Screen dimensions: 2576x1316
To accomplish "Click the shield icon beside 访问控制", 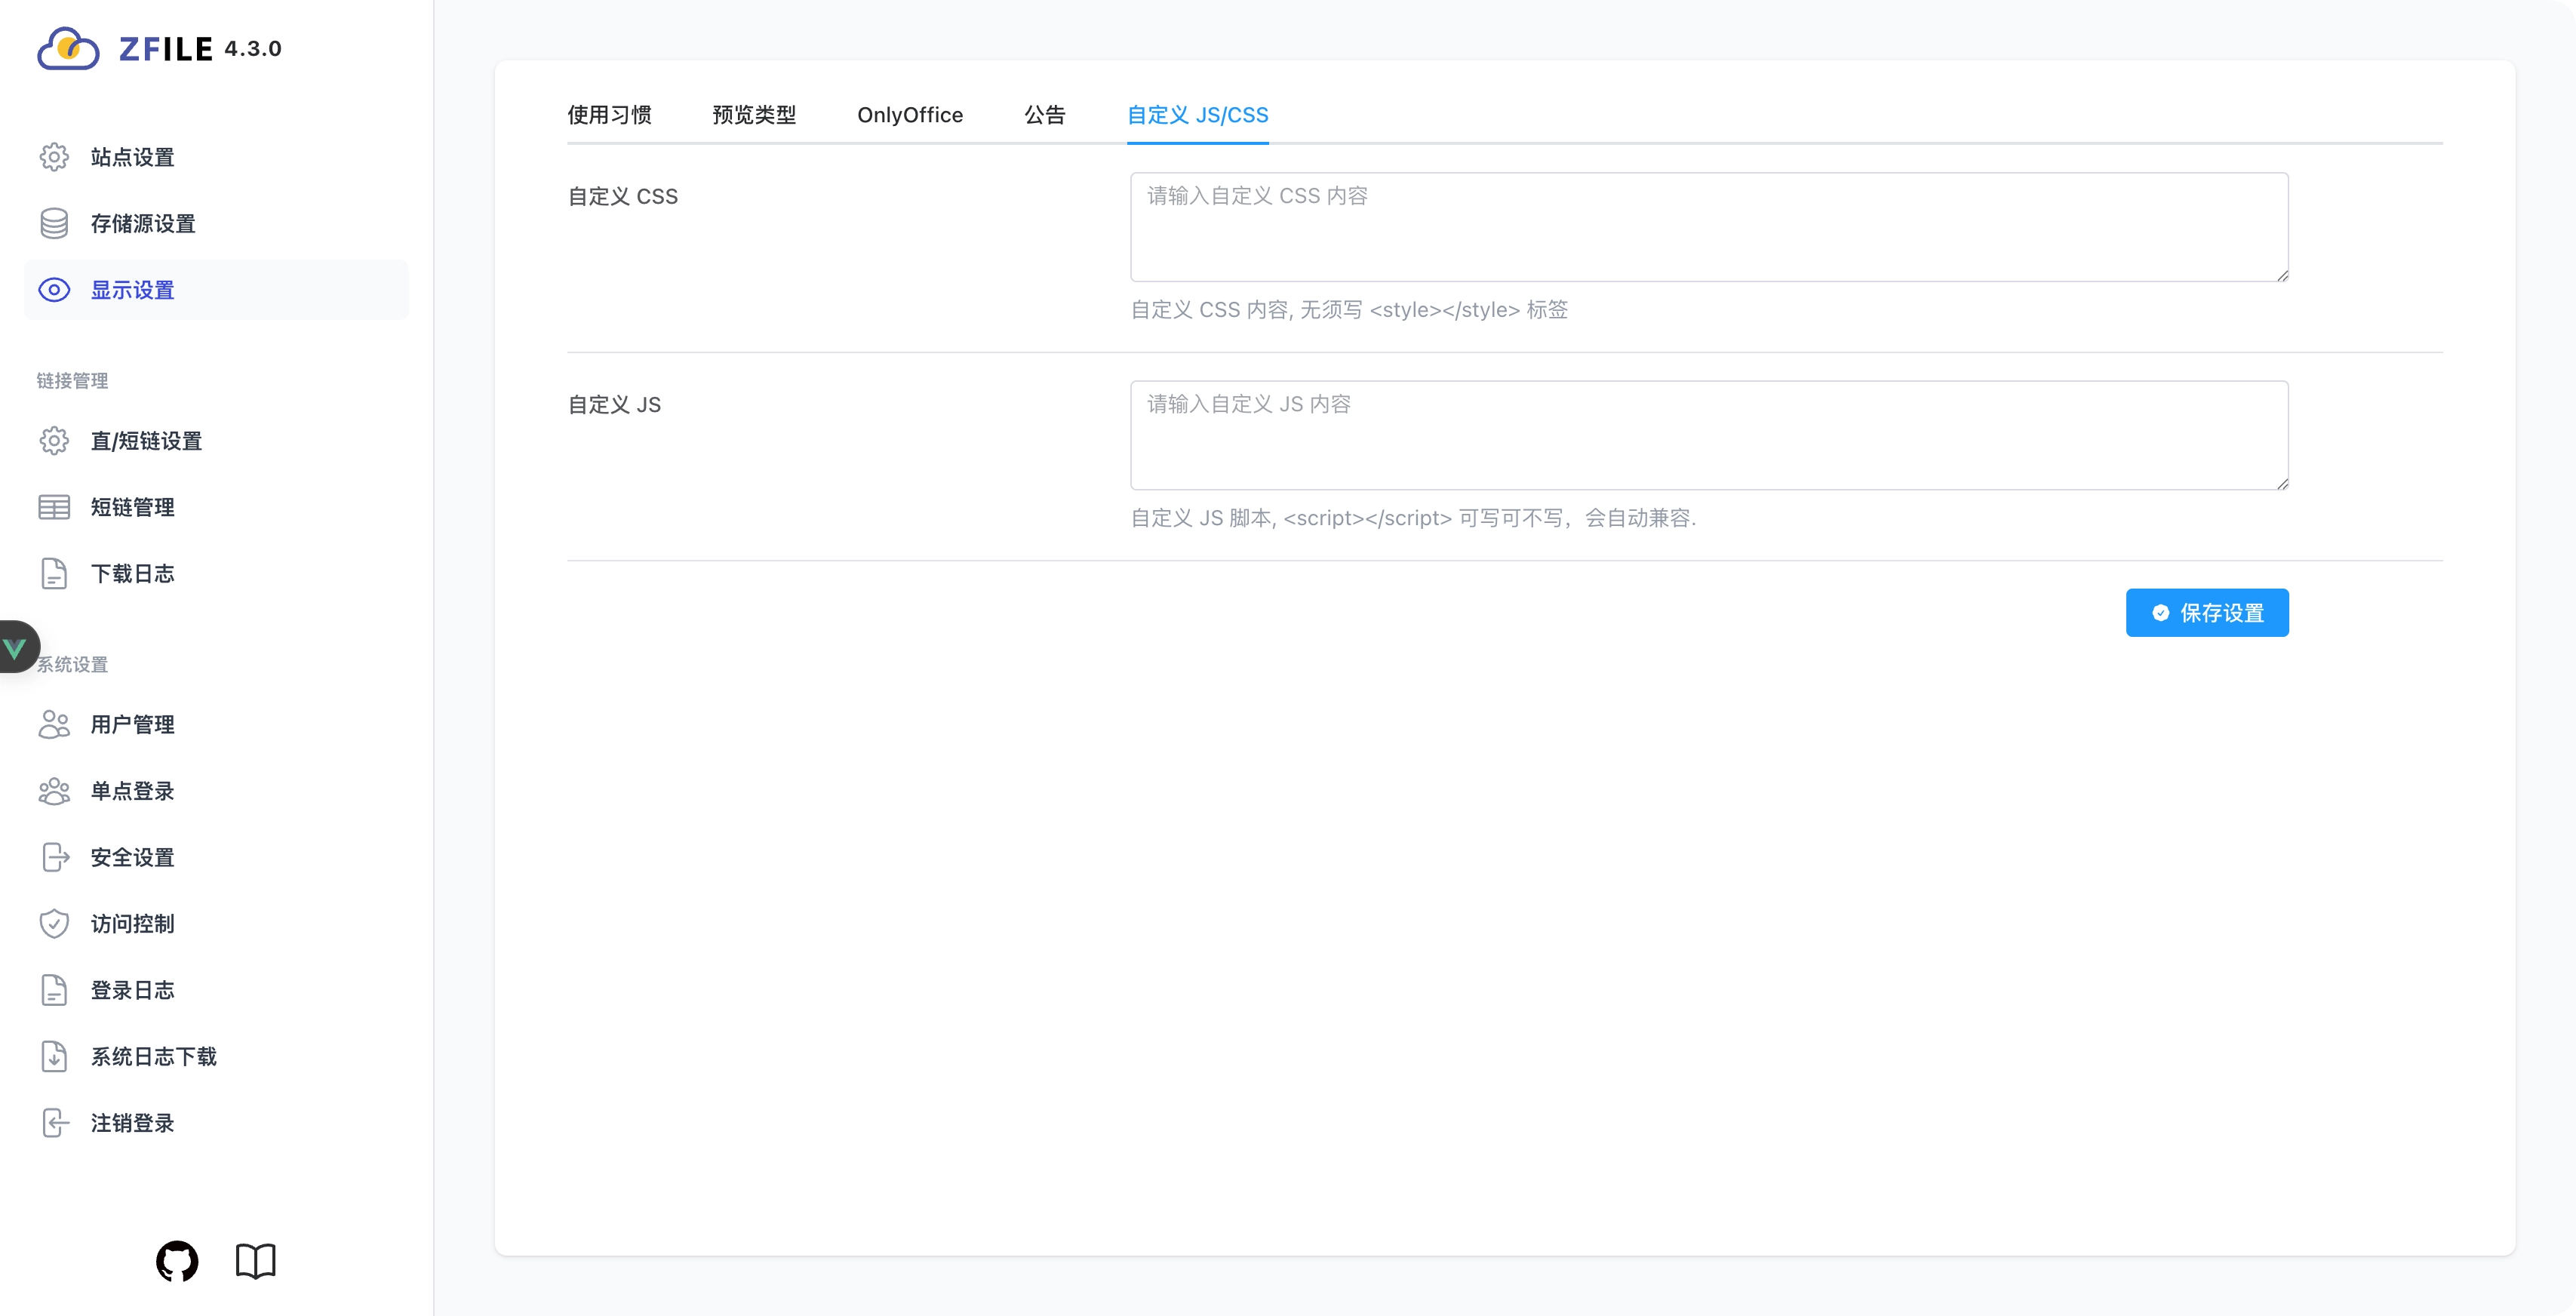I will pos(54,924).
